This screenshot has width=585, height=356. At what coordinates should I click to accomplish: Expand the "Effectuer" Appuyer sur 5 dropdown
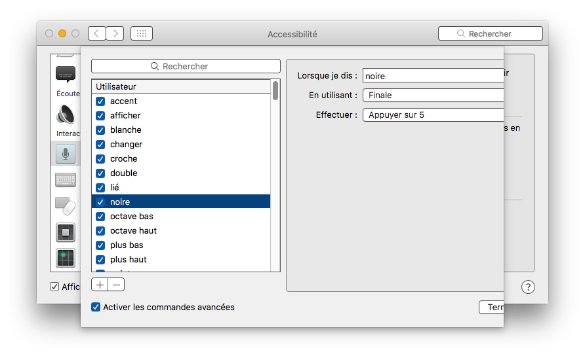tap(433, 115)
